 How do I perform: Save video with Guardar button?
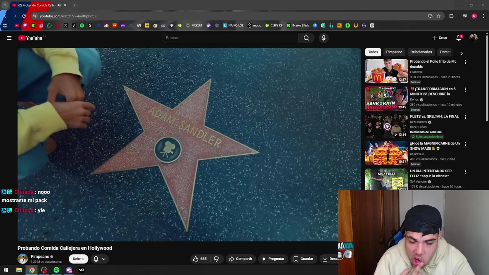point(303,259)
